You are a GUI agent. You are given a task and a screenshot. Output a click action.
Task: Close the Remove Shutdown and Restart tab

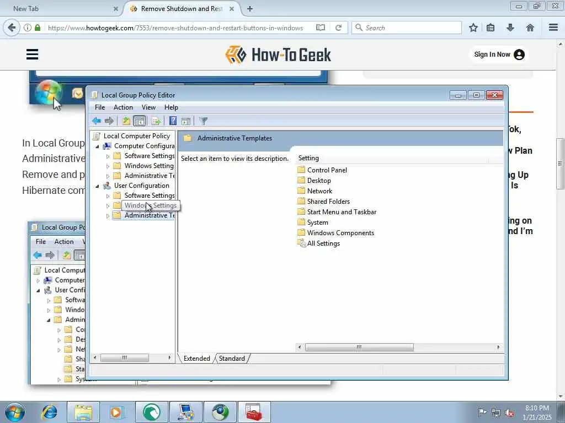pyautogui.click(x=232, y=9)
